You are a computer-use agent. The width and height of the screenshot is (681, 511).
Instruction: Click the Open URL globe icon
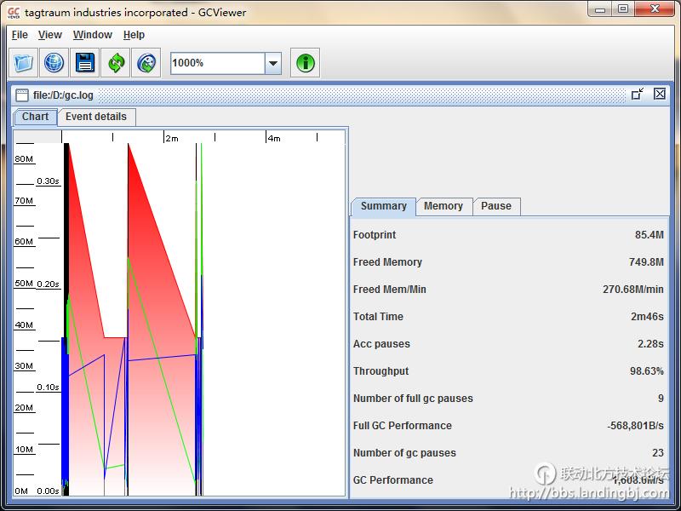54,63
